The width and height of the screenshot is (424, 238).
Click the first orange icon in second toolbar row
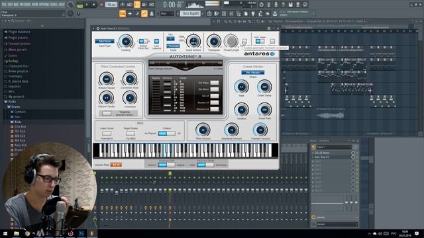click(x=122, y=13)
